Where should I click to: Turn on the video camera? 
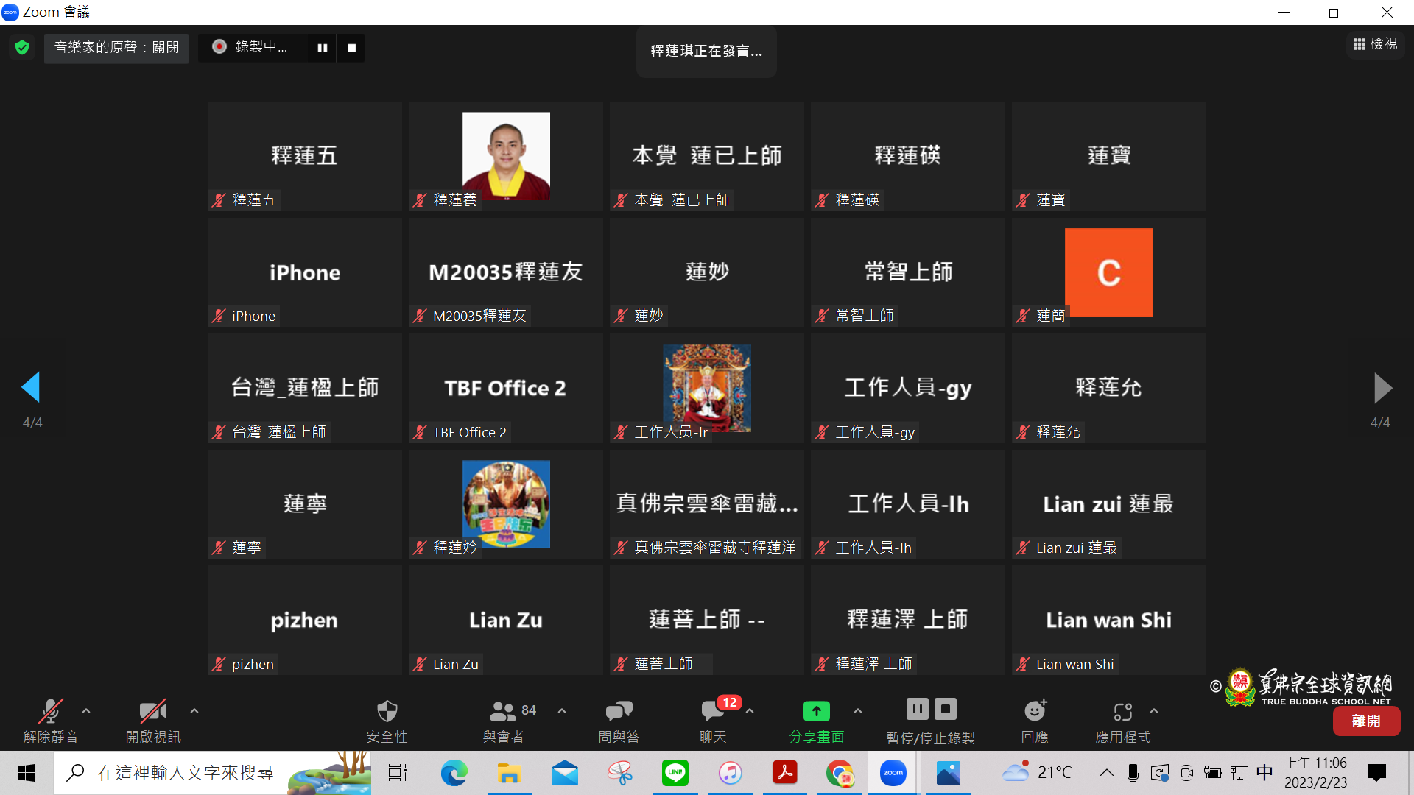152,711
